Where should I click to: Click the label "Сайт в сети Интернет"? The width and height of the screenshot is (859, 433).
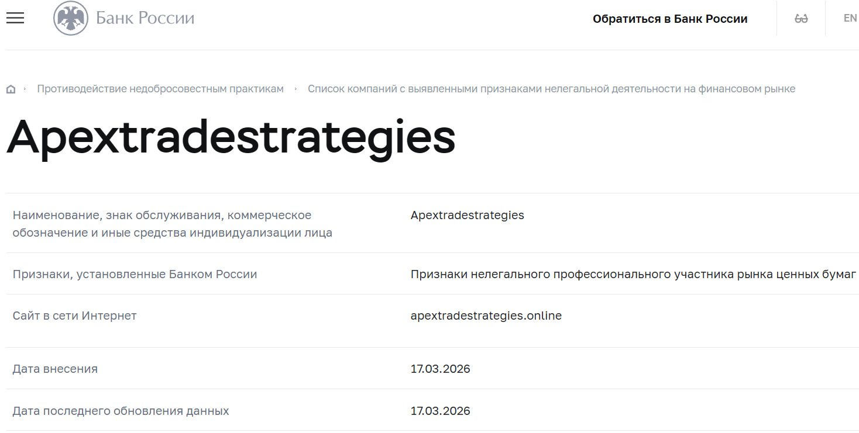(x=74, y=315)
